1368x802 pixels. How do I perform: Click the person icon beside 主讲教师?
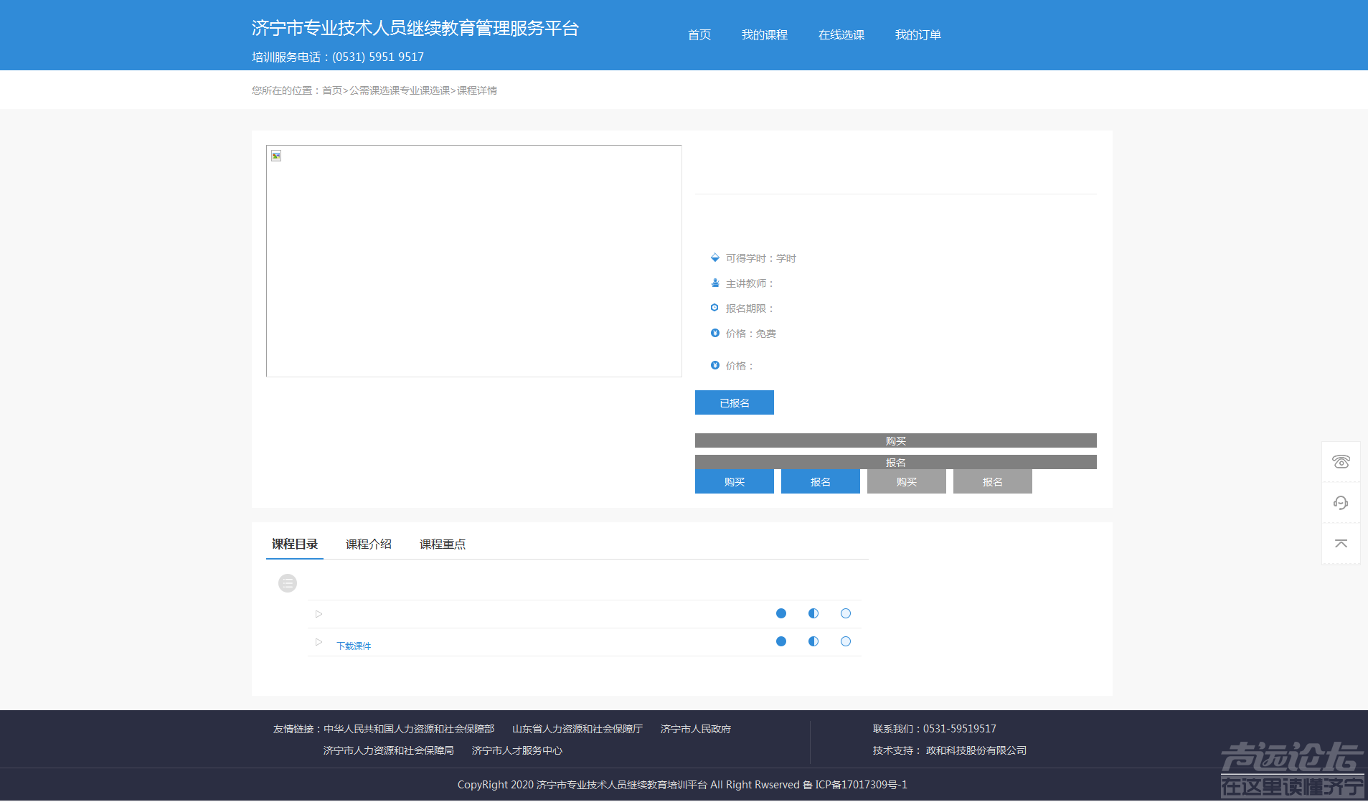pyautogui.click(x=715, y=283)
